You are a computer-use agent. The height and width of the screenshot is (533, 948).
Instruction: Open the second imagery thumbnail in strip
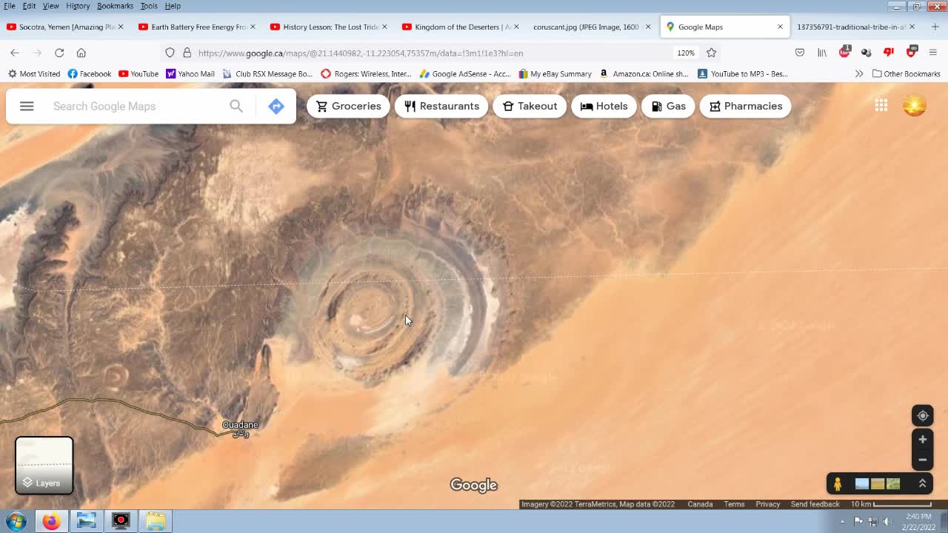(878, 484)
